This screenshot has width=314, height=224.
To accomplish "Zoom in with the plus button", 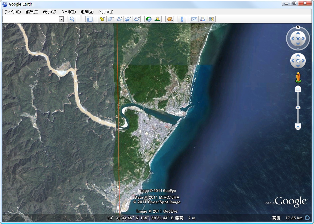I will 298,89.
